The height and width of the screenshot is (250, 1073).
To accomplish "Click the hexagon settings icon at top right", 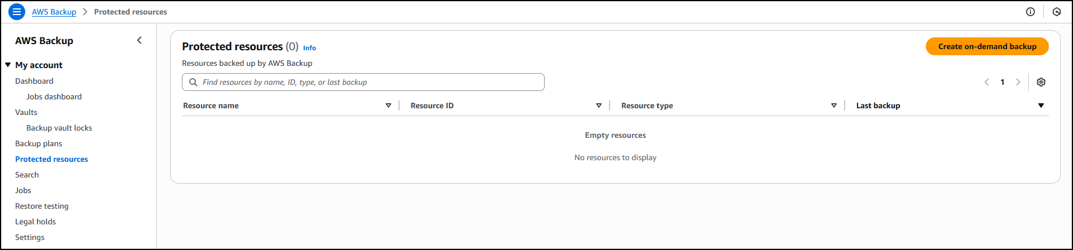I will [x=1056, y=12].
